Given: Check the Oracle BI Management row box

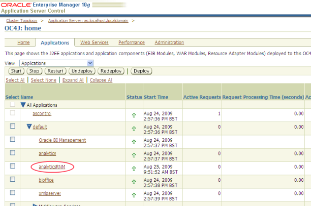Looking at the screenshot, I should tap(13, 139).
